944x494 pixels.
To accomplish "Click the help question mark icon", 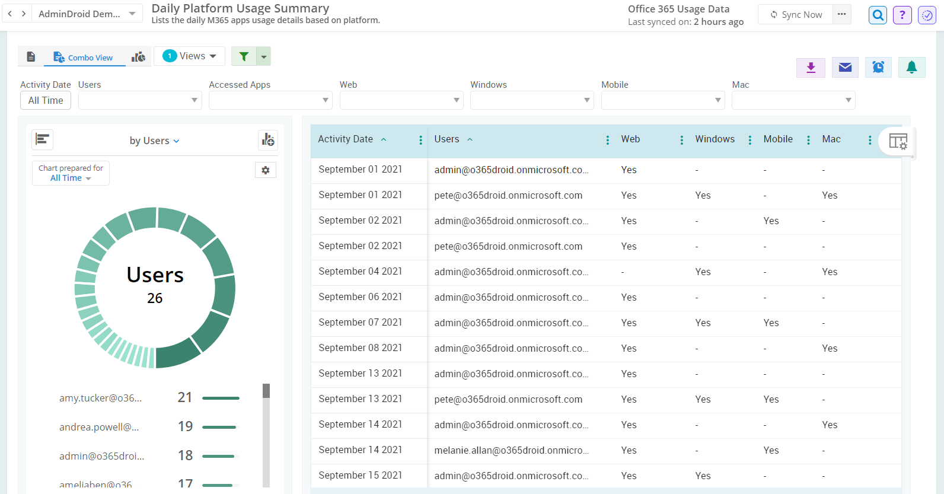I will (x=902, y=15).
